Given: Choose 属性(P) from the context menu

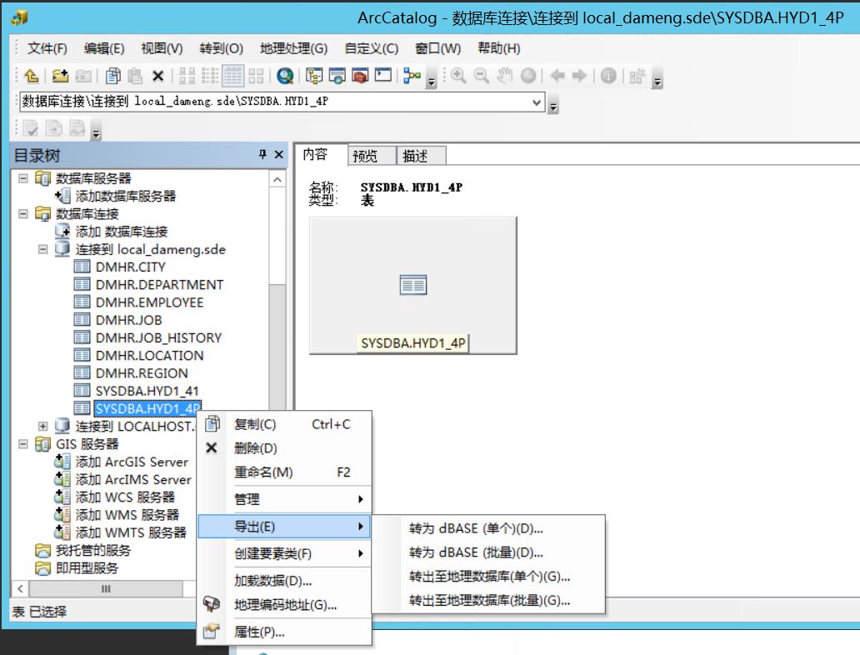Looking at the screenshot, I should 259,632.
